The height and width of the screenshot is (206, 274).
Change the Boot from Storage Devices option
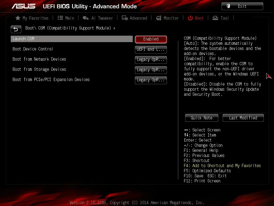(151, 70)
